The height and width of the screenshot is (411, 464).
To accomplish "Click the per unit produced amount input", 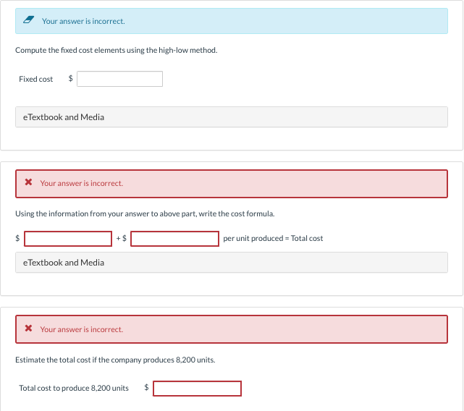I will [174, 239].
